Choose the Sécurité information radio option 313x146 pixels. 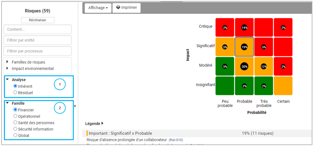[x=15, y=129]
